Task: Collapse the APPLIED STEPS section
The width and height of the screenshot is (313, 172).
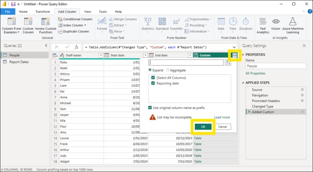Action: [x=243, y=83]
